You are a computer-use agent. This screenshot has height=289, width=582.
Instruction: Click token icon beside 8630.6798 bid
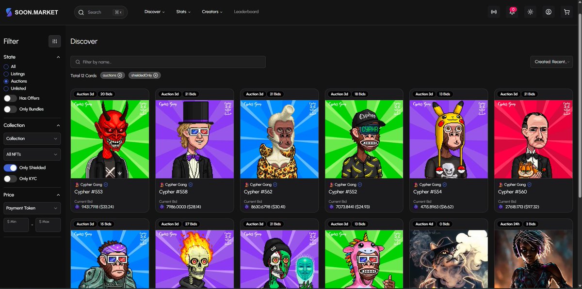tap(246, 207)
